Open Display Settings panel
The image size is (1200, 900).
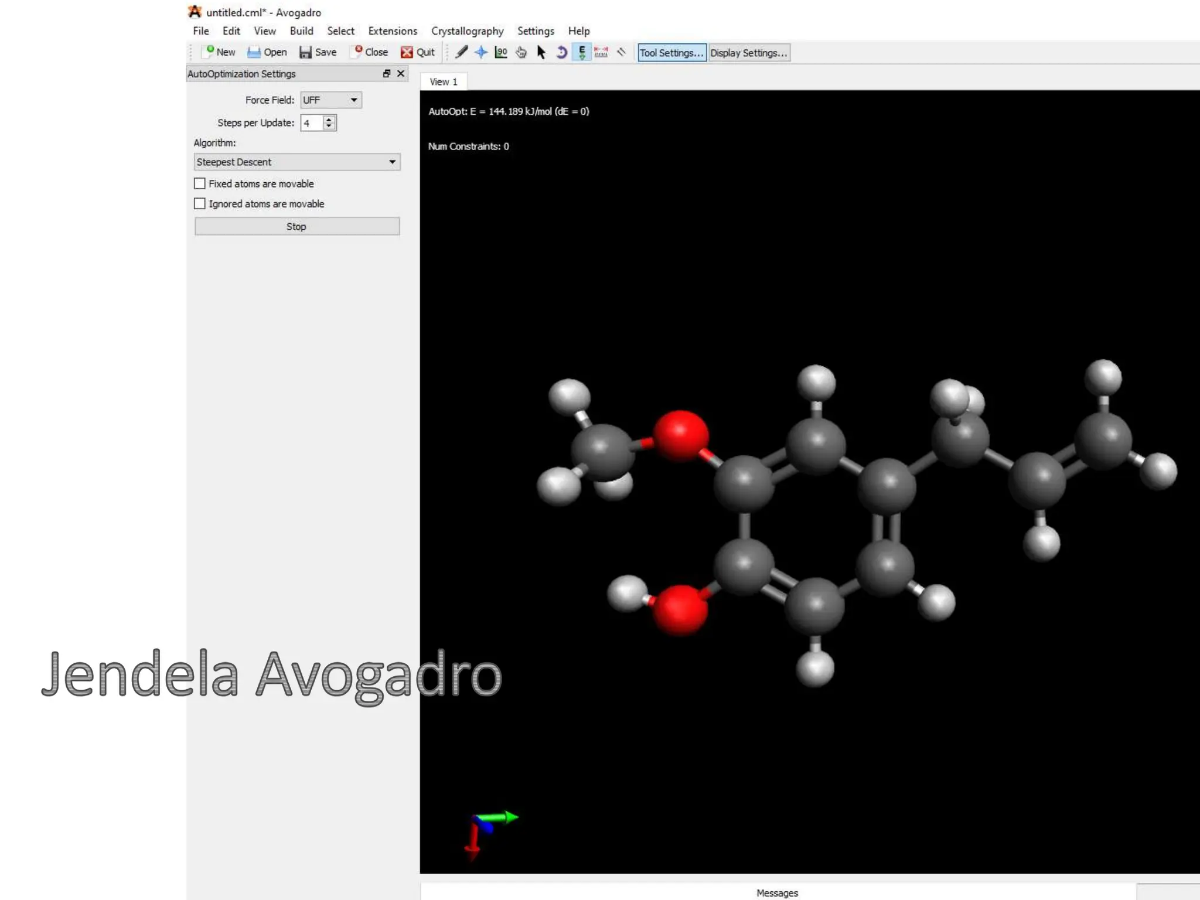748,53
